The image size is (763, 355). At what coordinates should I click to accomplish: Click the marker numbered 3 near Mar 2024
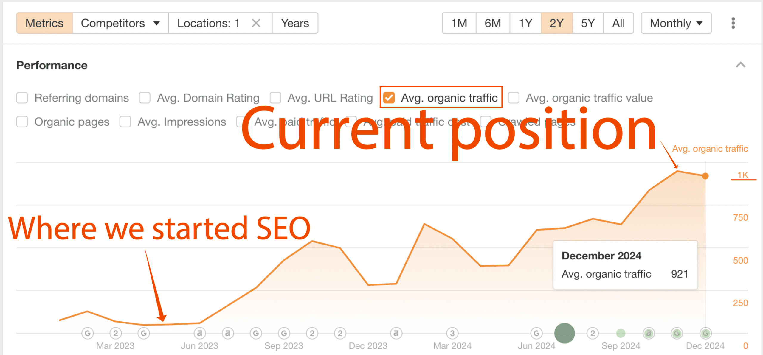pos(452,333)
